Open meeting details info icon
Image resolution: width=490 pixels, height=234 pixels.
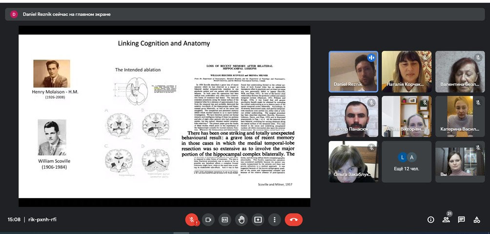(x=430, y=220)
